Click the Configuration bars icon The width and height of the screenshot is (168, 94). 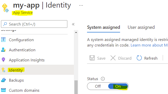(4, 40)
